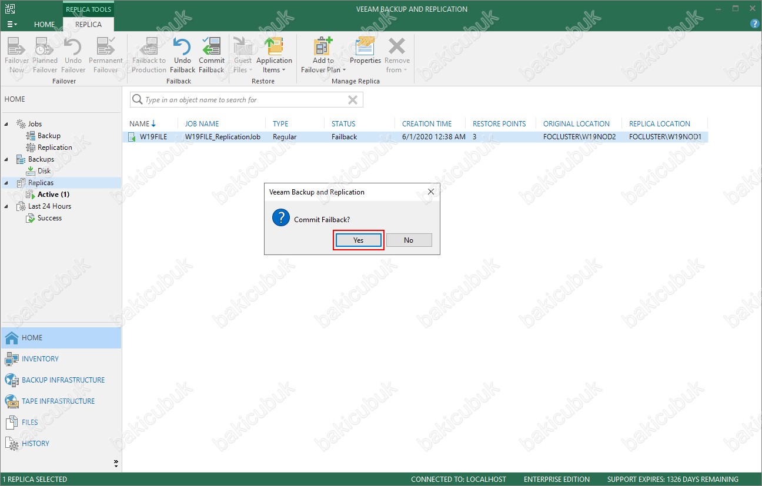
Task: Select Backup under Jobs
Action: (x=49, y=136)
